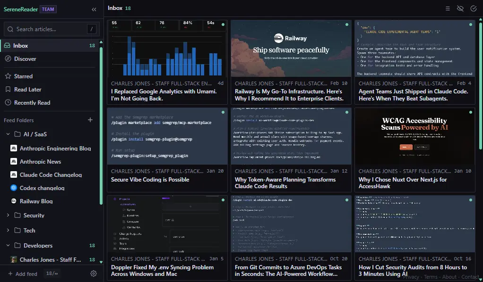Expand the Security folder chevron

coord(8,215)
